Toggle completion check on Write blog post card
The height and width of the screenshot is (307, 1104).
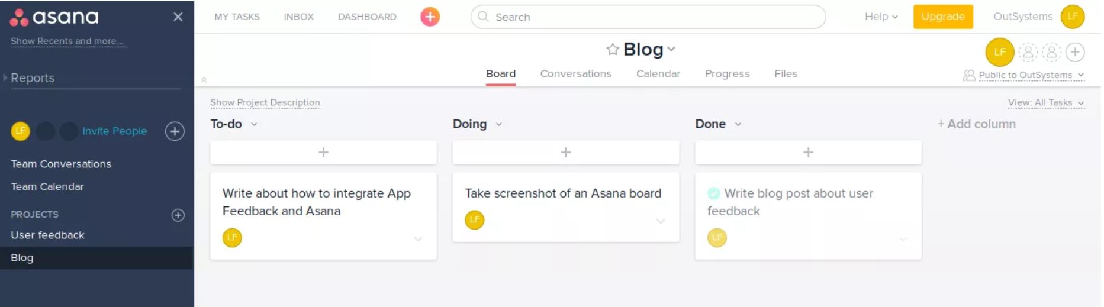pos(714,193)
